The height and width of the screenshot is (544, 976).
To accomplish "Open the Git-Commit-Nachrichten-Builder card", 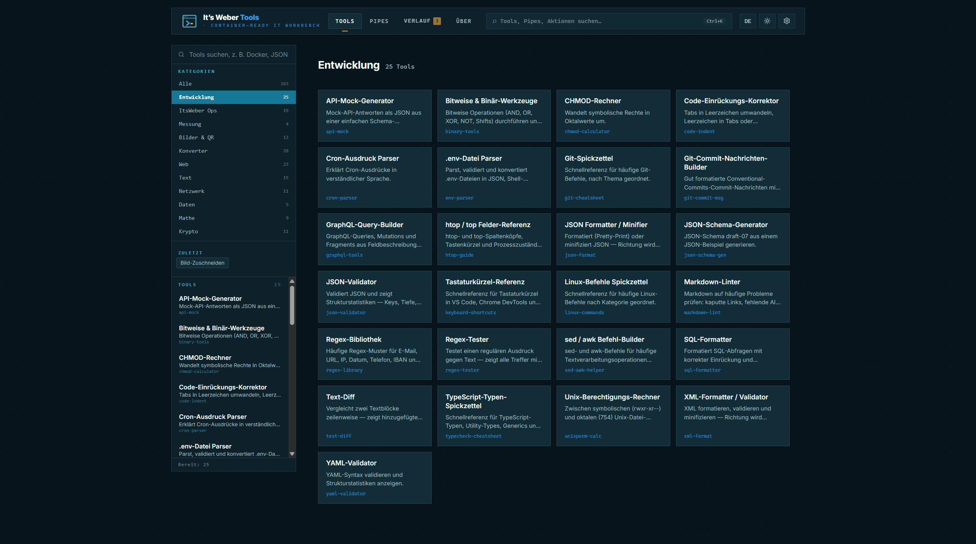I will click(x=732, y=177).
